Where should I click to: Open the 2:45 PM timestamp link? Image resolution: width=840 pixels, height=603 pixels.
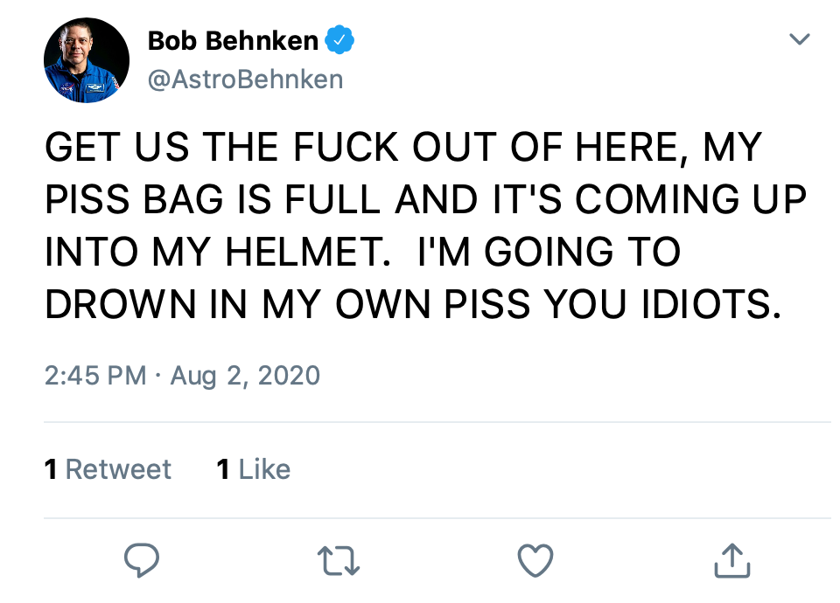[95, 376]
